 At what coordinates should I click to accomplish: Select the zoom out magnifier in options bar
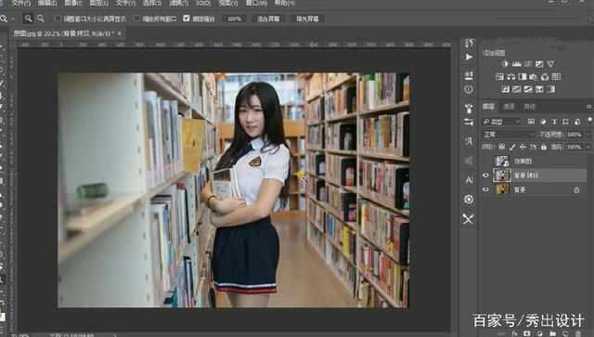[40, 19]
